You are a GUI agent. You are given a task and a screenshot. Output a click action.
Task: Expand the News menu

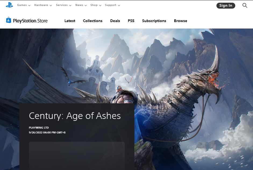81,5
